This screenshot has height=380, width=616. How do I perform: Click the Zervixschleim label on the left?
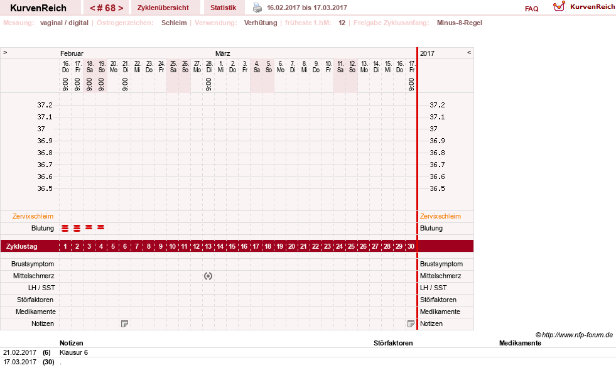33,217
